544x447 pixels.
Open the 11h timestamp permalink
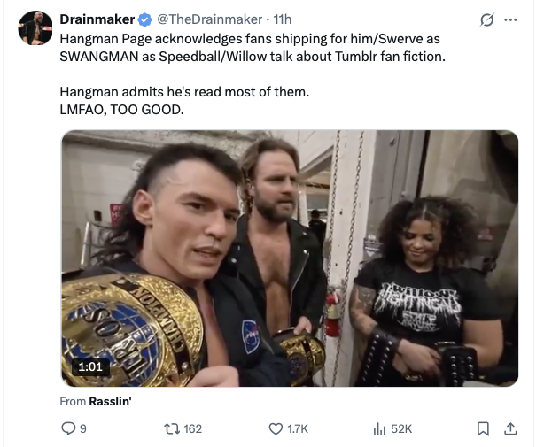click(x=283, y=19)
